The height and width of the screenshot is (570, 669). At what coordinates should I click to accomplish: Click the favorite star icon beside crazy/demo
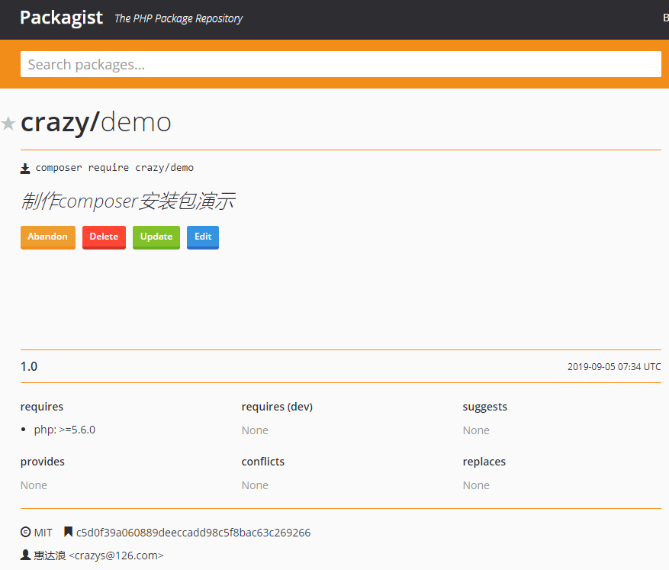point(8,124)
